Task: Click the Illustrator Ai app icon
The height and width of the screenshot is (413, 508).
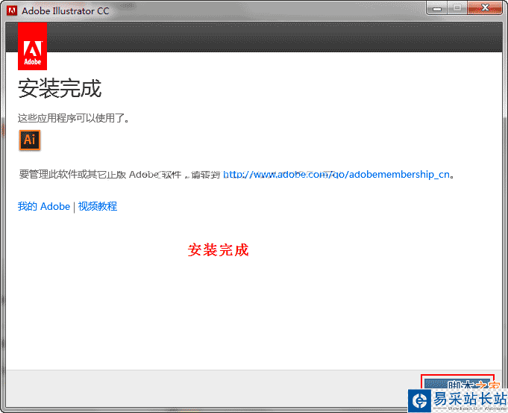Action: pyautogui.click(x=30, y=140)
